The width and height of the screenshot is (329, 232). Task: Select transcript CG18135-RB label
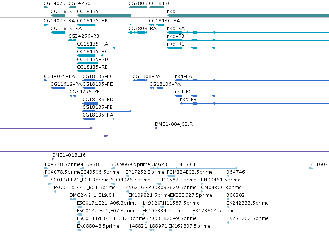(92, 21)
